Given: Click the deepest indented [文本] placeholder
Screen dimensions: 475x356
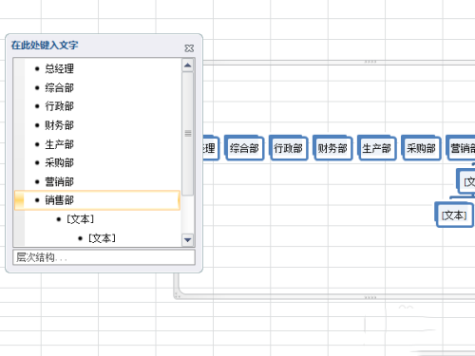Looking at the screenshot, I should [x=102, y=238].
